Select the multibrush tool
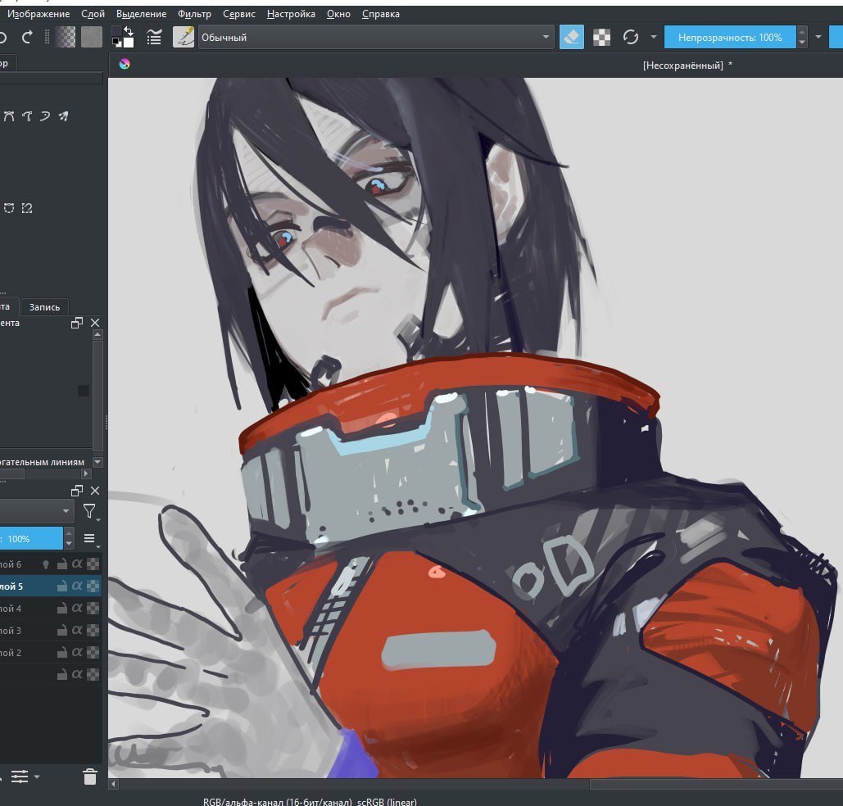This screenshot has width=843, height=806. point(63,115)
